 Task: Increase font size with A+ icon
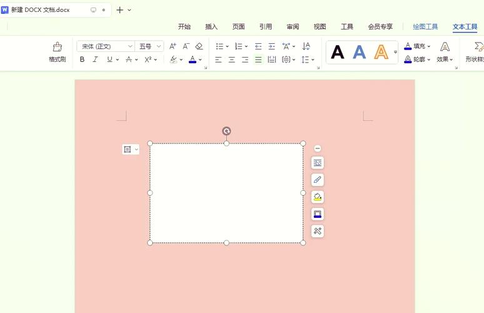click(173, 46)
